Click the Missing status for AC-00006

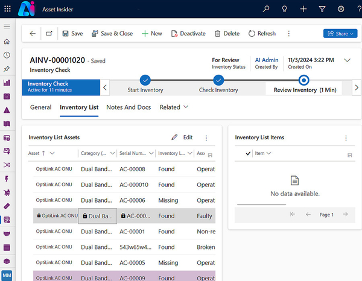click(168, 200)
